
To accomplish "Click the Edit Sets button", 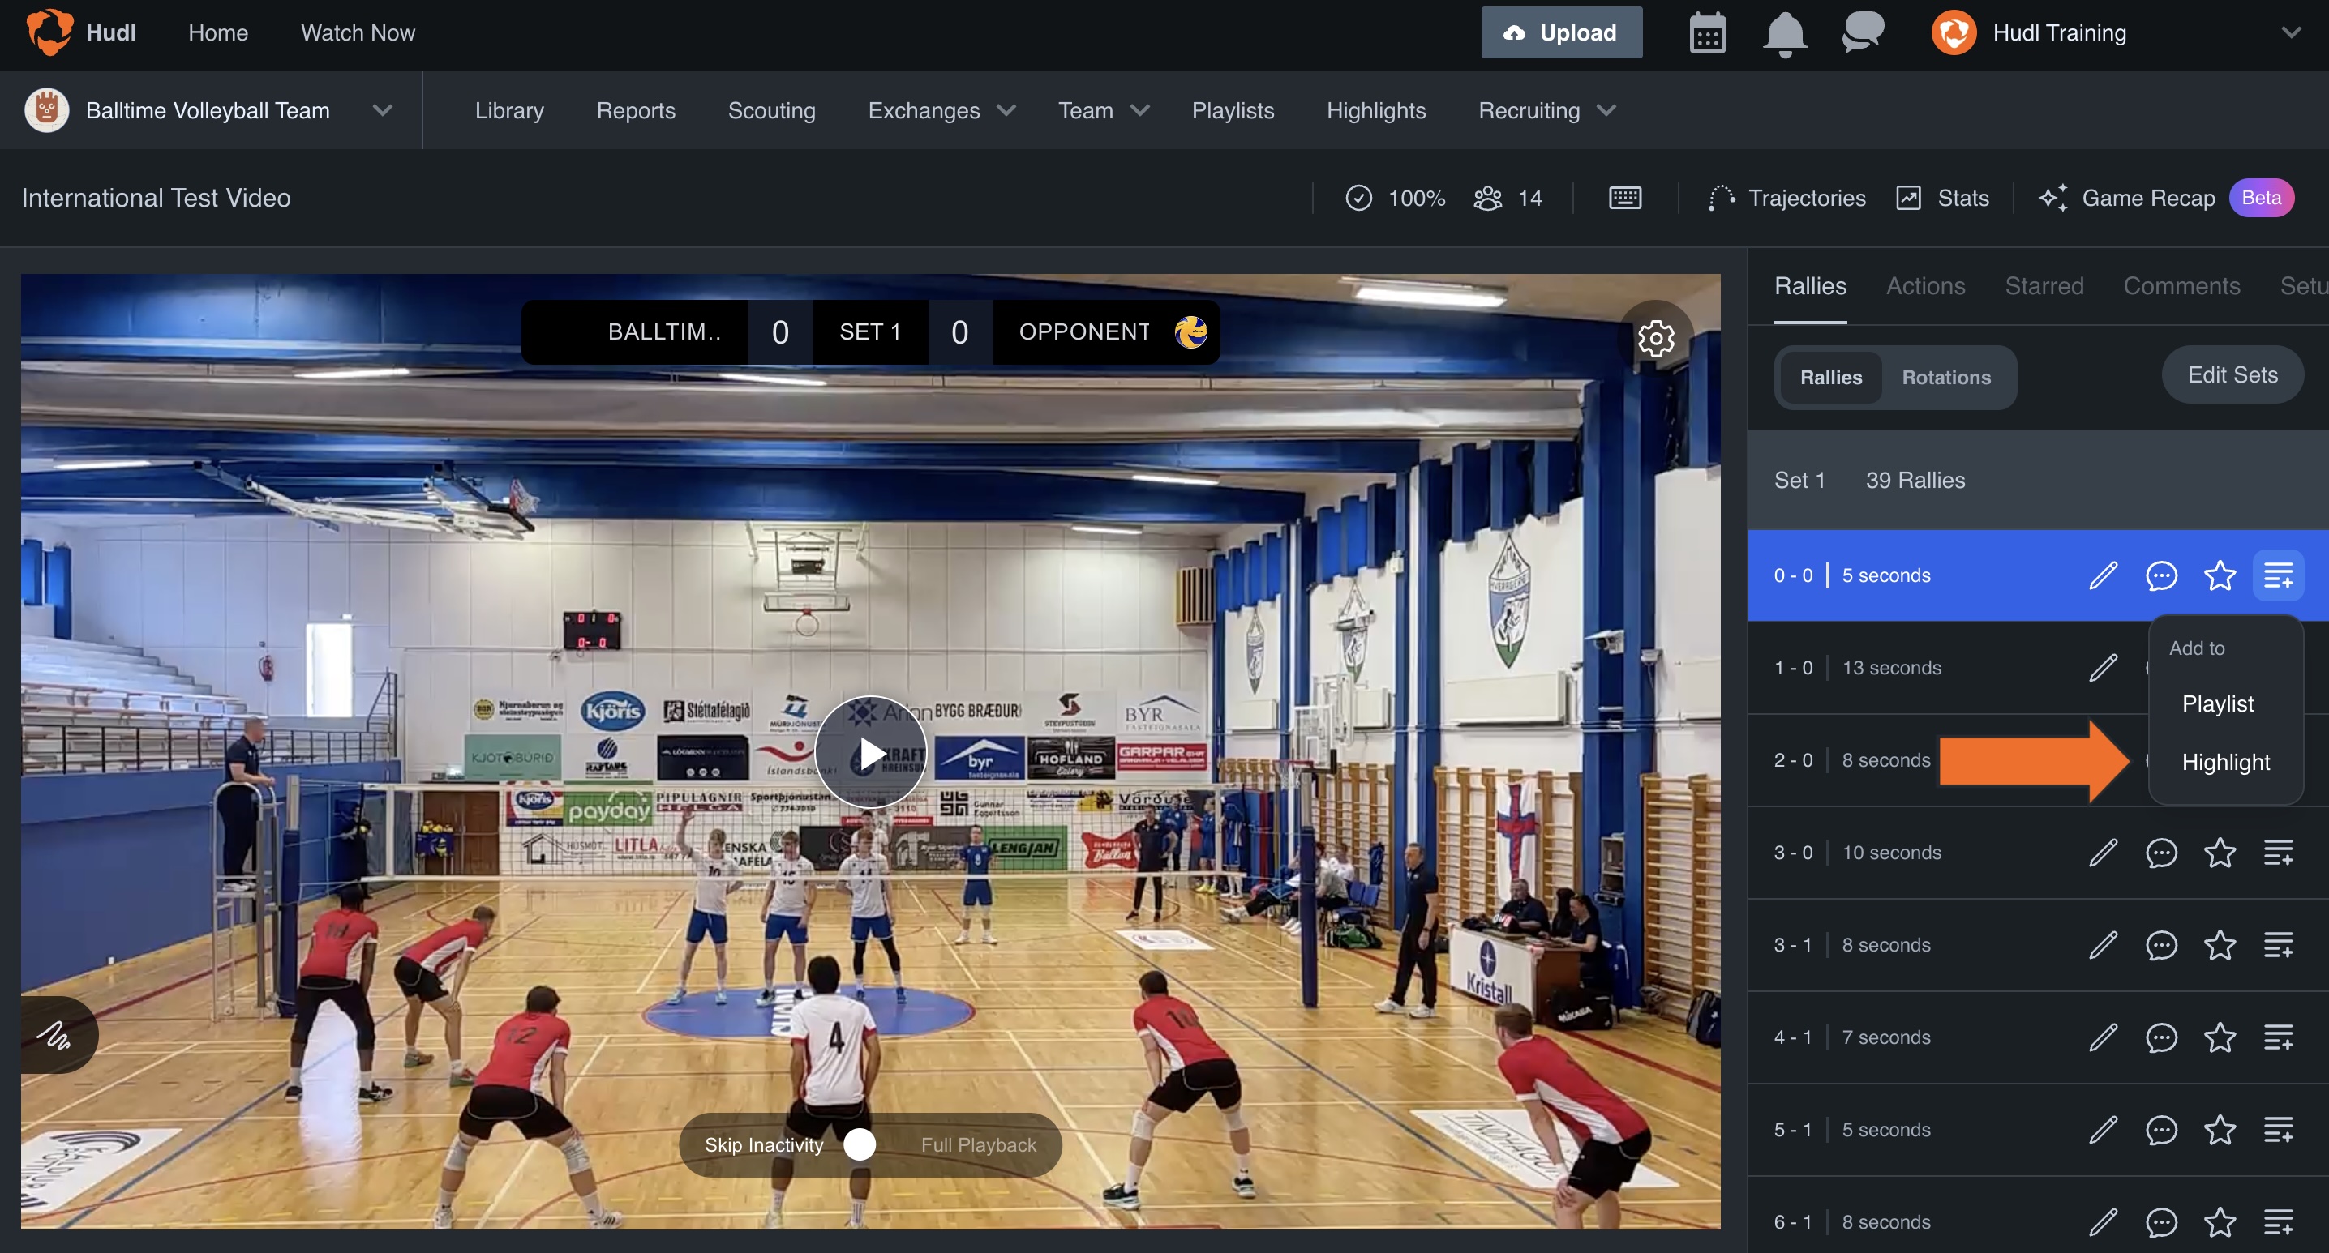I will point(2232,375).
